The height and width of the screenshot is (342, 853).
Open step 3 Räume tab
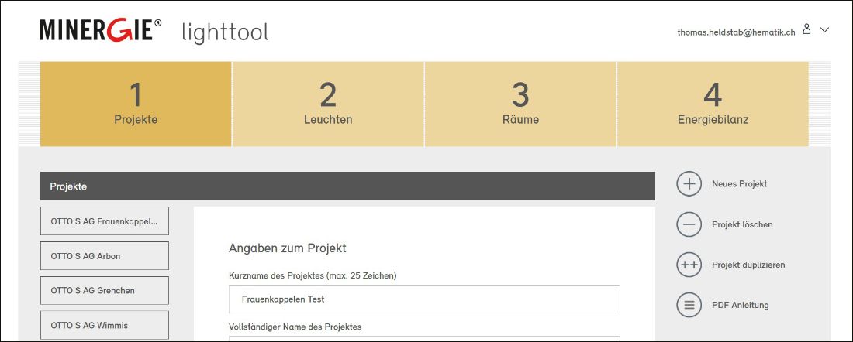[520, 104]
